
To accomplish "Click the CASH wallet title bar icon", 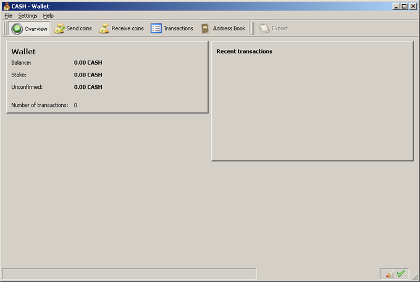I will [x=7, y=6].
